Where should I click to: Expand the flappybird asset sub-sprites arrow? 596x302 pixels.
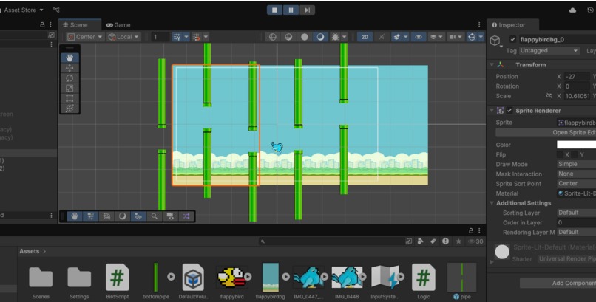(248, 277)
